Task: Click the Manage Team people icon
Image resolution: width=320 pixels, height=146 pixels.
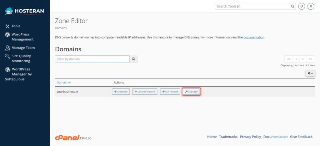Action: 7,48
